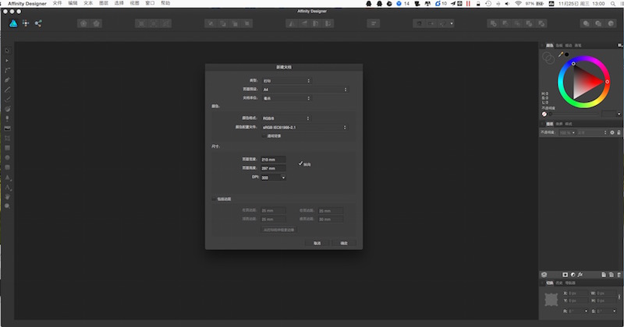Image resolution: width=624 pixels, height=327 pixels.
Task: Switch to the Pixel persona icon
Action: (x=26, y=23)
